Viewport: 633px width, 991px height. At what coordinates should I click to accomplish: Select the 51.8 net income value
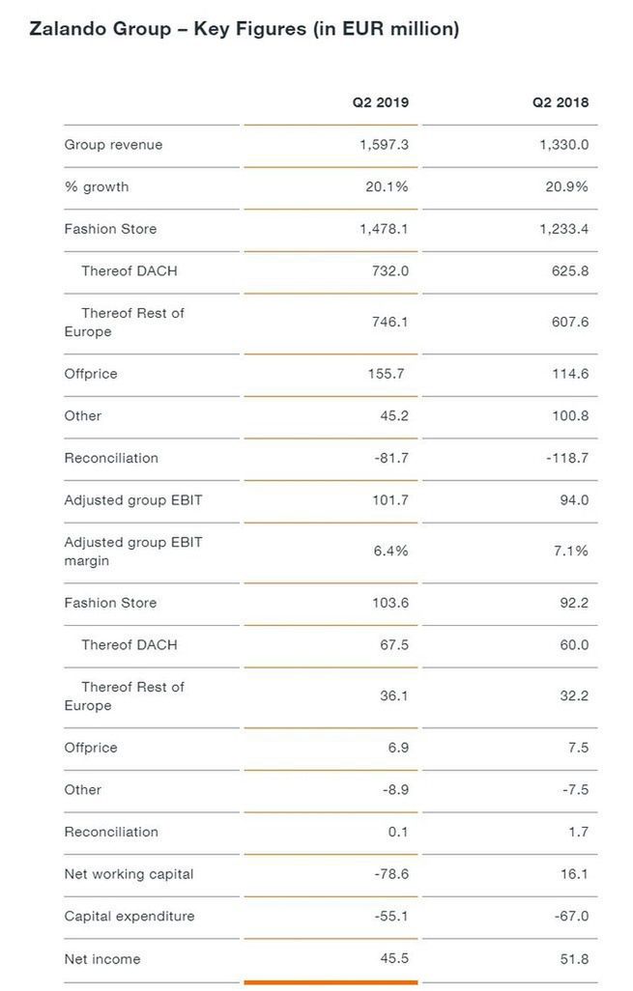click(x=574, y=959)
